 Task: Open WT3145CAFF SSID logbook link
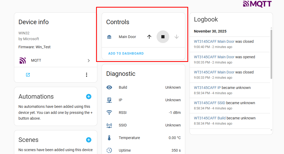pos(210,103)
